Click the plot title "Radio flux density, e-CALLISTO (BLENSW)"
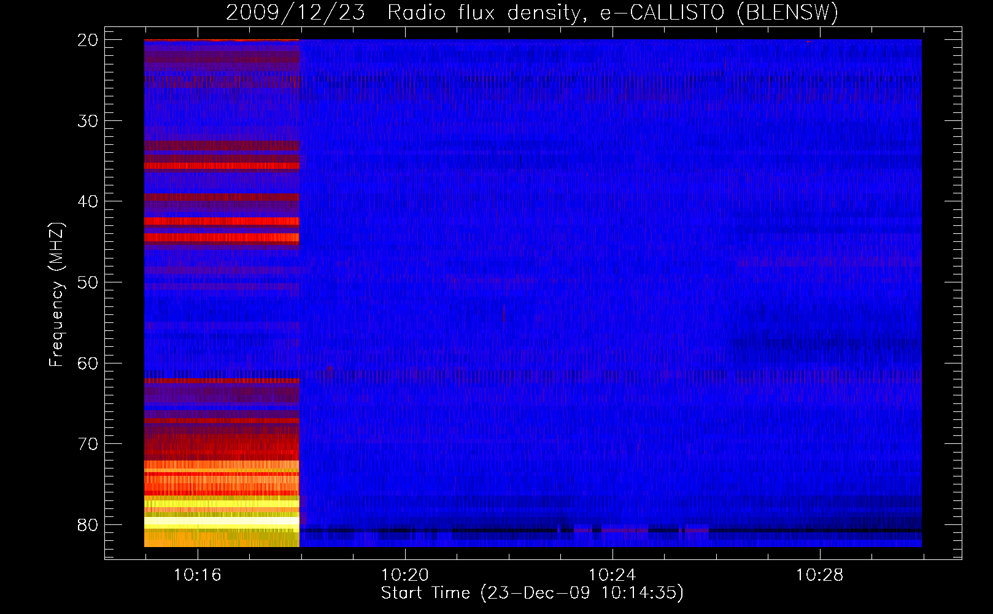The image size is (993, 614). (x=612, y=13)
